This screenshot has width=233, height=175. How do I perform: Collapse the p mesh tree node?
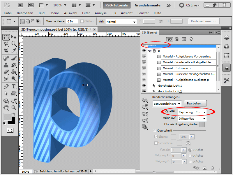click(x=150, y=51)
